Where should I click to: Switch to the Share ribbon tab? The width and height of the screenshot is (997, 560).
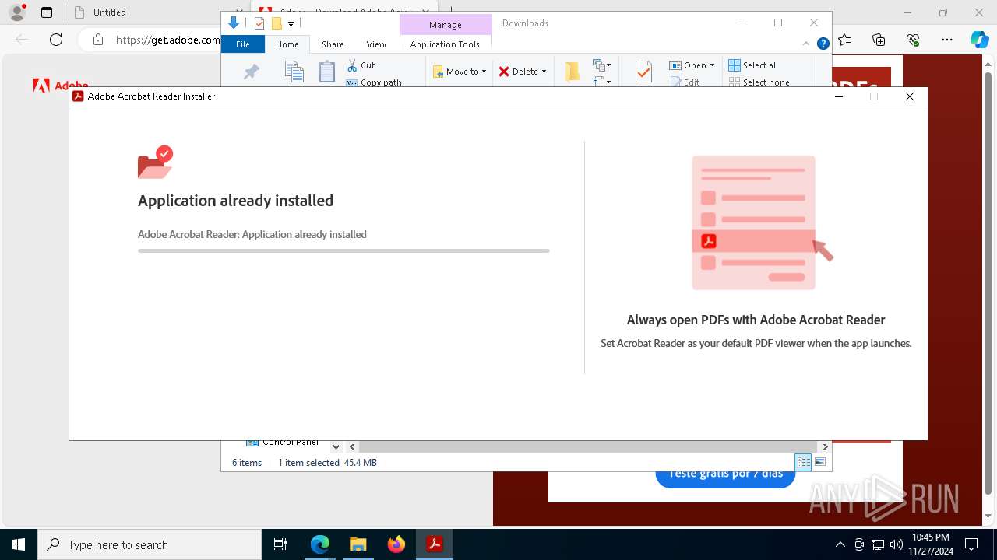pyautogui.click(x=333, y=44)
